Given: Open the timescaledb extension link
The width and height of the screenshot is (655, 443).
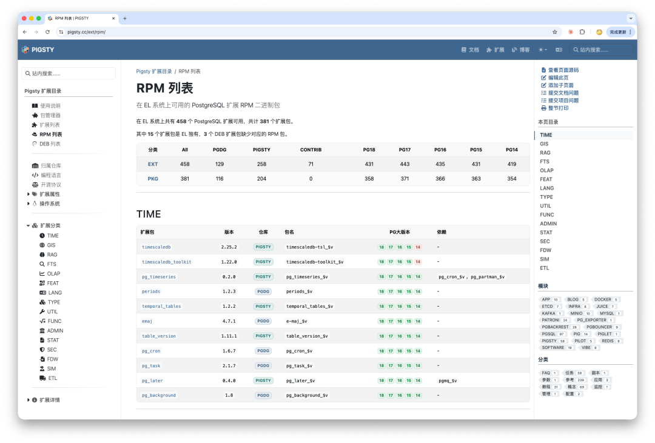Looking at the screenshot, I should click(156, 247).
